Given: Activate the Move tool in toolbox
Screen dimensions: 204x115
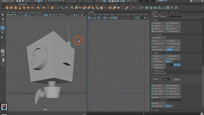Looking at the screenshot, I should point(3,28).
